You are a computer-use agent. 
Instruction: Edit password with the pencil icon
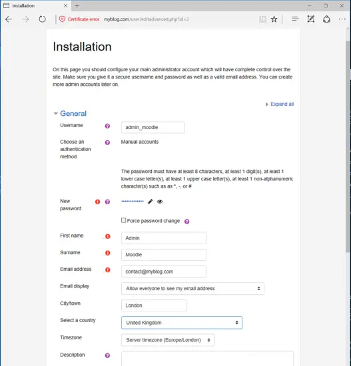coord(151,202)
